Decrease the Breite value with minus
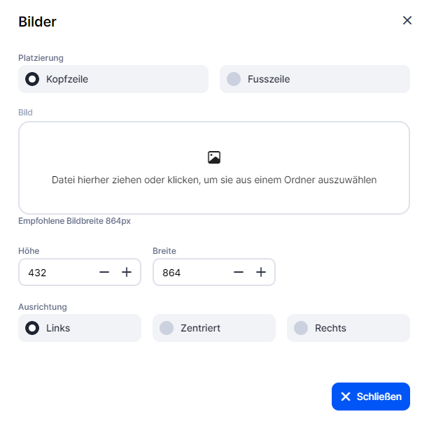 [x=239, y=272]
